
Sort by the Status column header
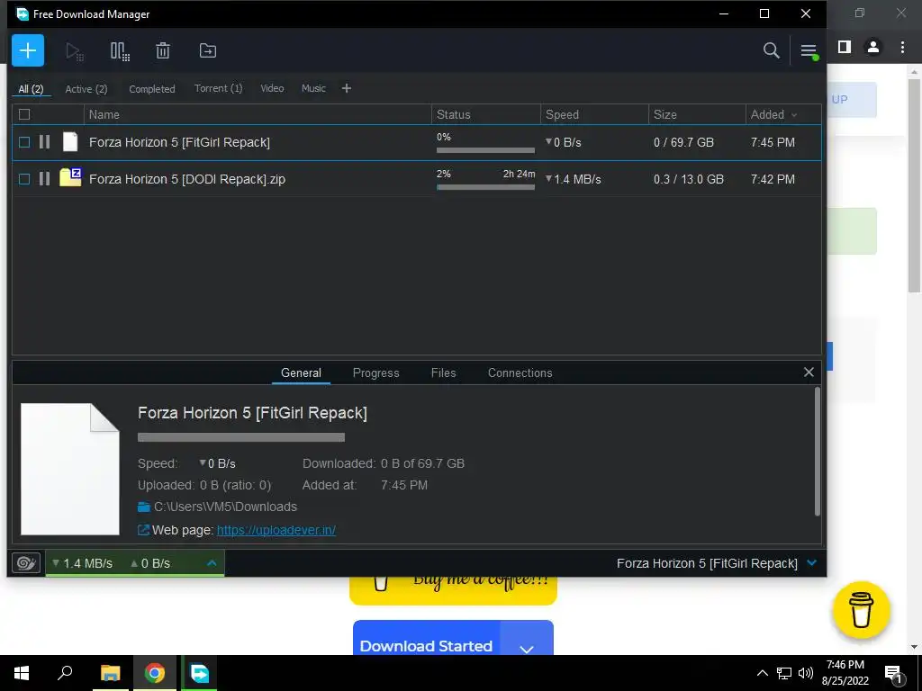[485, 114]
